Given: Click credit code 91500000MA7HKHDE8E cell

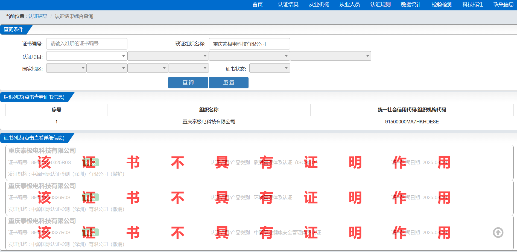Looking at the screenshot, I should pos(412,122).
